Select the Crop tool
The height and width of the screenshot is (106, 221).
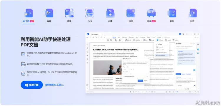click(151, 40)
